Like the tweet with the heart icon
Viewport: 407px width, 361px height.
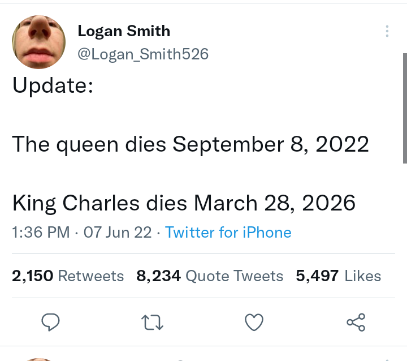pos(254,323)
